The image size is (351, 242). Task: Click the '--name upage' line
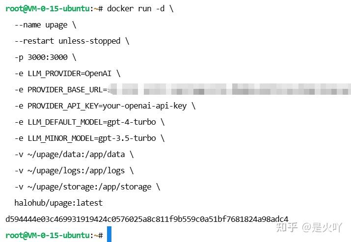(46, 25)
